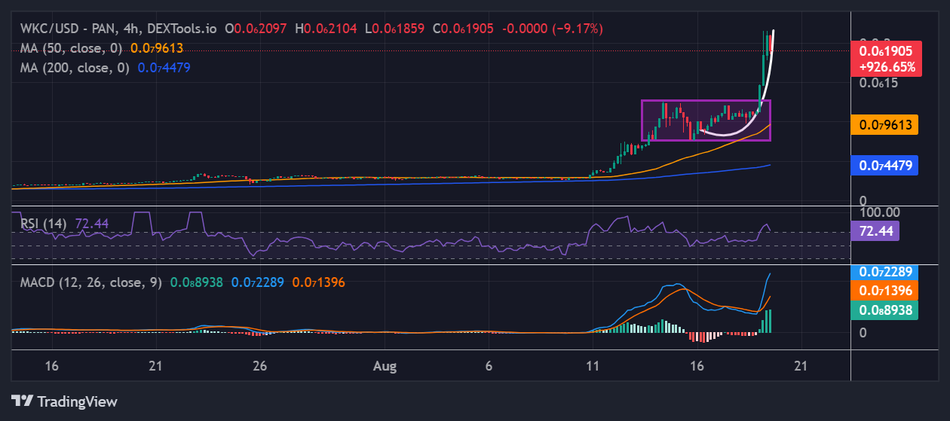Click the L0.0₆1859 low value

click(396, 29)
